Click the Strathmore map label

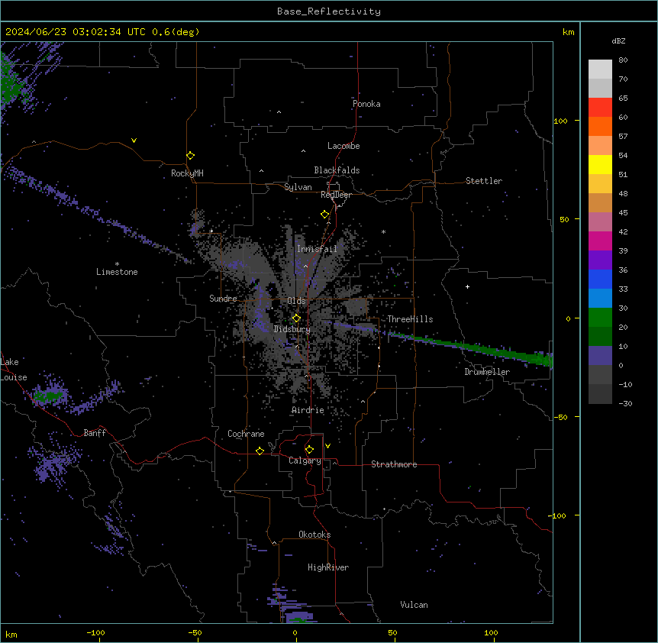394,464
